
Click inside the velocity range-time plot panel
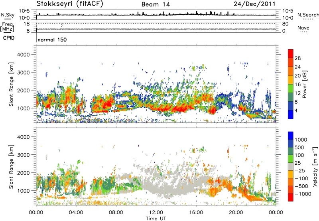coord(156,166)
